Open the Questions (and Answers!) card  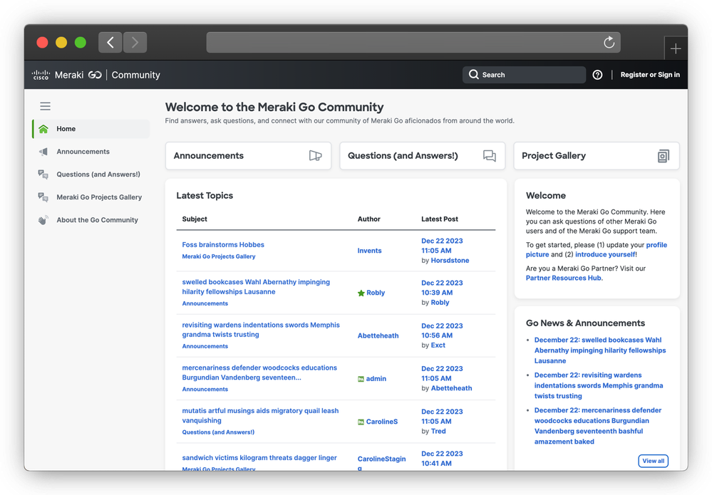pyautogui.click(x=423, y=156)
